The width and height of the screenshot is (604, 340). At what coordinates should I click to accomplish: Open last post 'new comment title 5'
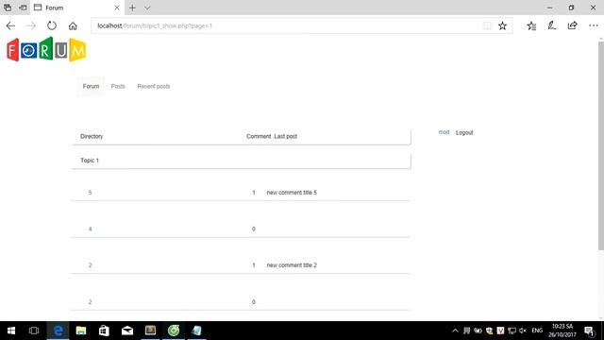pos(292,193)
